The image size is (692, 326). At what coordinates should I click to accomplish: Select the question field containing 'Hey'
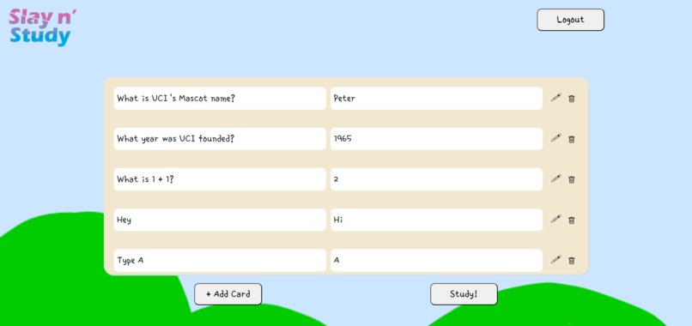point(220,220)
